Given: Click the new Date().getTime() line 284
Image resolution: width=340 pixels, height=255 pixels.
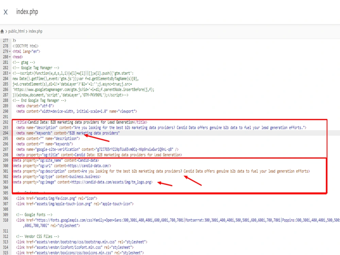Looking at the screenshot, I should tap(75, 79).
